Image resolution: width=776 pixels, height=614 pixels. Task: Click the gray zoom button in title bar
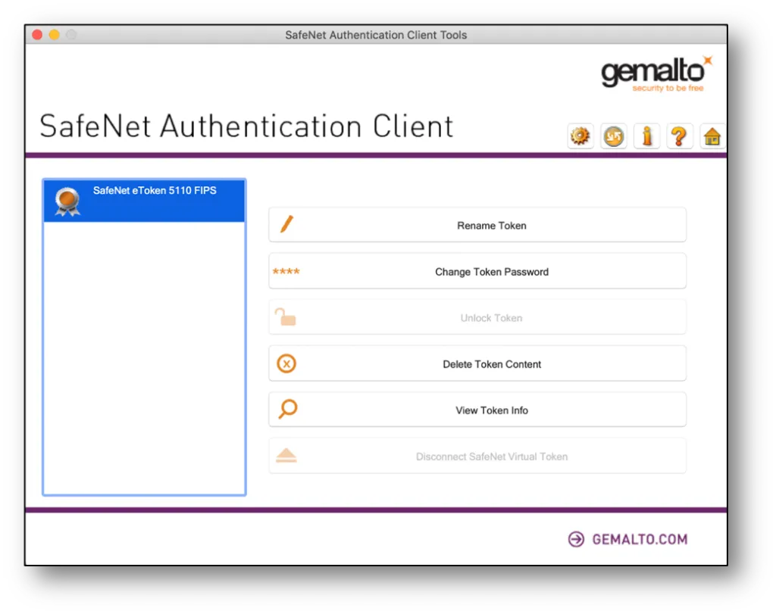[x=71, y=35]
